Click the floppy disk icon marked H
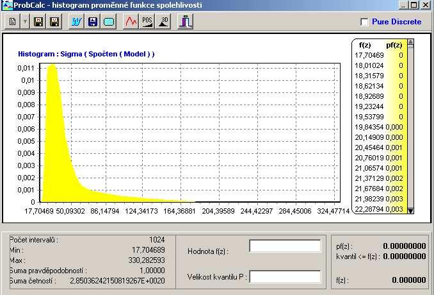The width and height of the screenshot is (434, 295). 38,22
